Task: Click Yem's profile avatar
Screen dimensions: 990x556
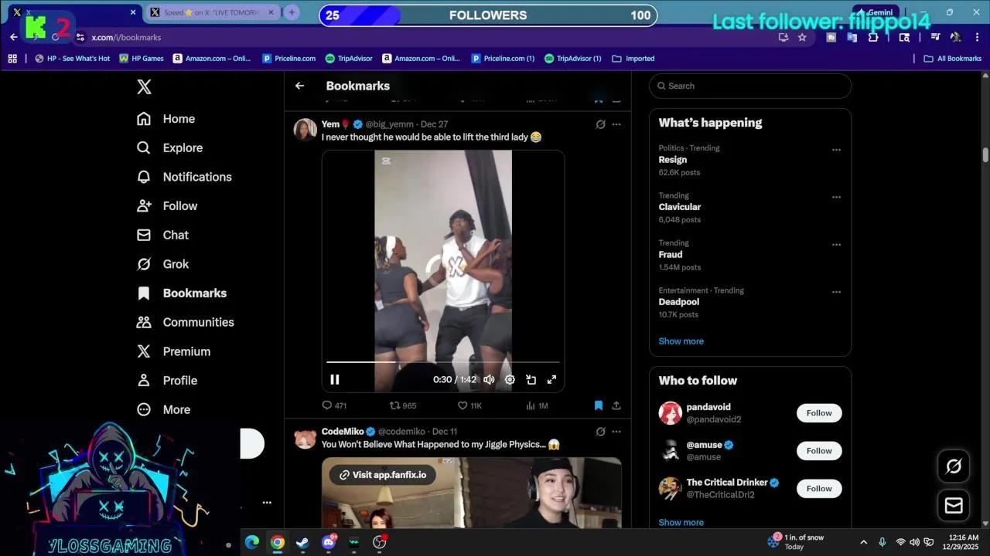Action: coord(305,130)
